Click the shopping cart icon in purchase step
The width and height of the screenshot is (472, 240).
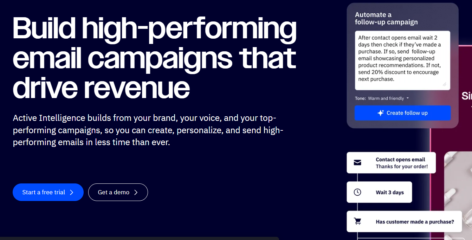pyautogui.click(x=357, y=221)
